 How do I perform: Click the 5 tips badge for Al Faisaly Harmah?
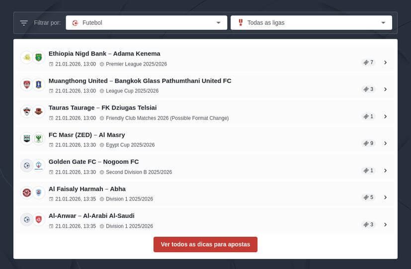(x=368, y=198)
